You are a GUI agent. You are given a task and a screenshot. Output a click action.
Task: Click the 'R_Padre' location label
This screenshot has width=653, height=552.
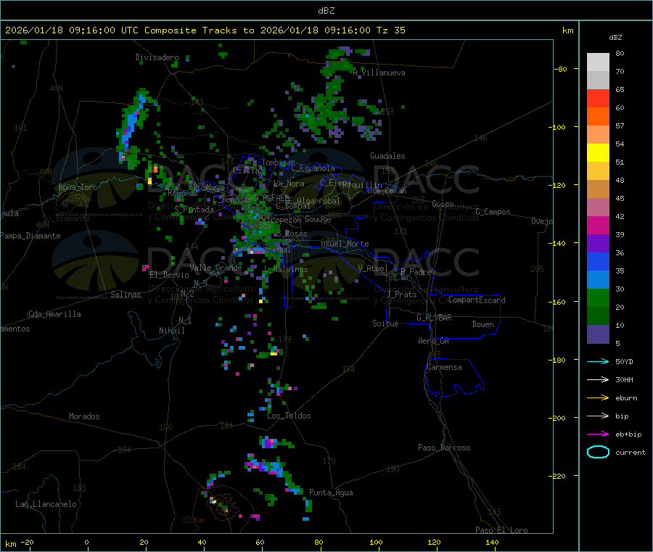416,272
